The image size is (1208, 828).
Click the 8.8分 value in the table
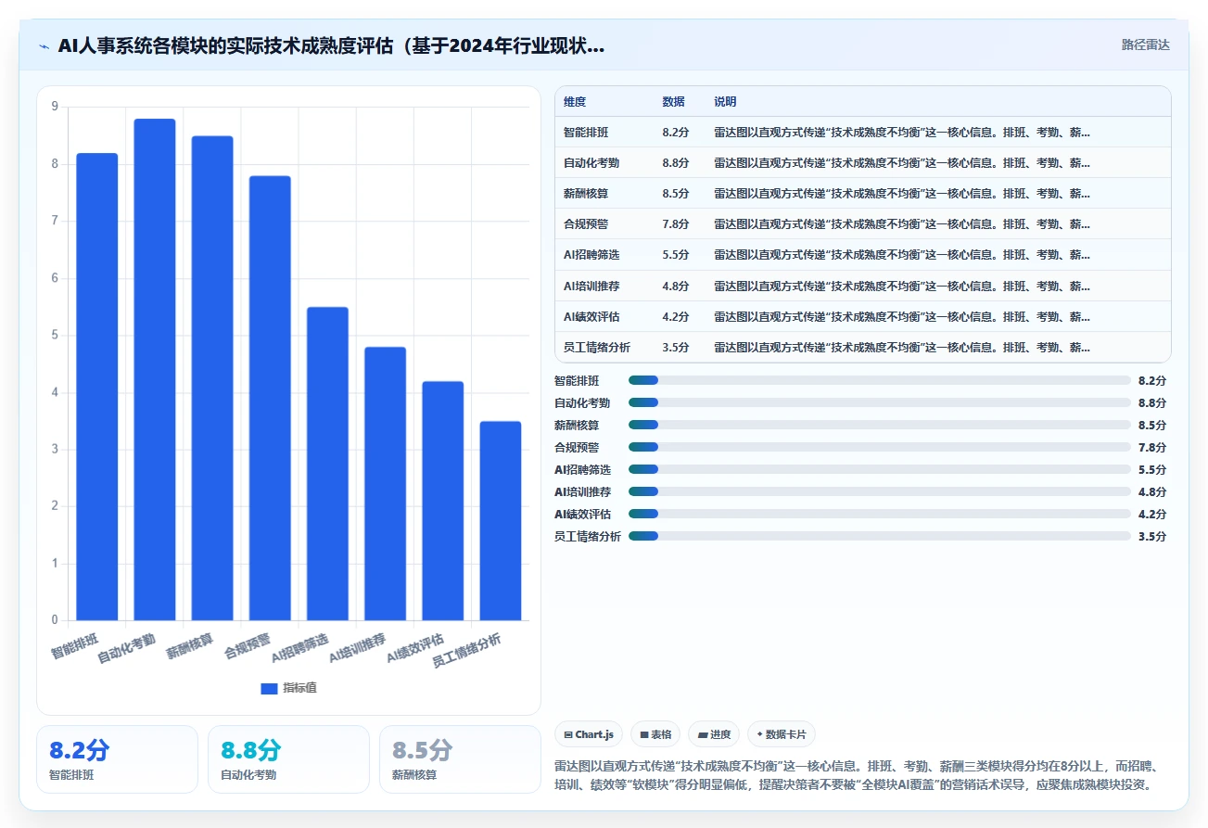pyautogui.click(x=676, y=163)
